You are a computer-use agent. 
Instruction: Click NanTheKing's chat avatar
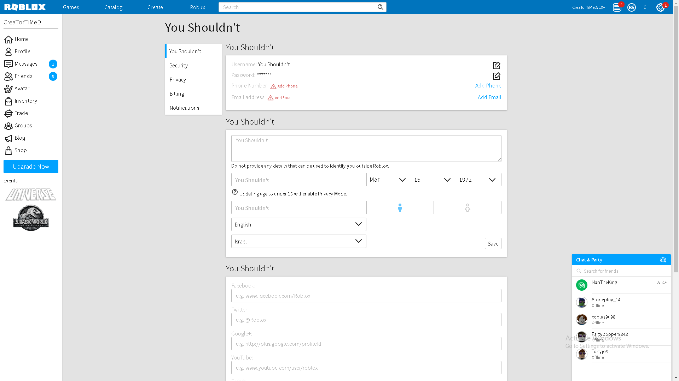pyautogui.click(x=582, y=285)
